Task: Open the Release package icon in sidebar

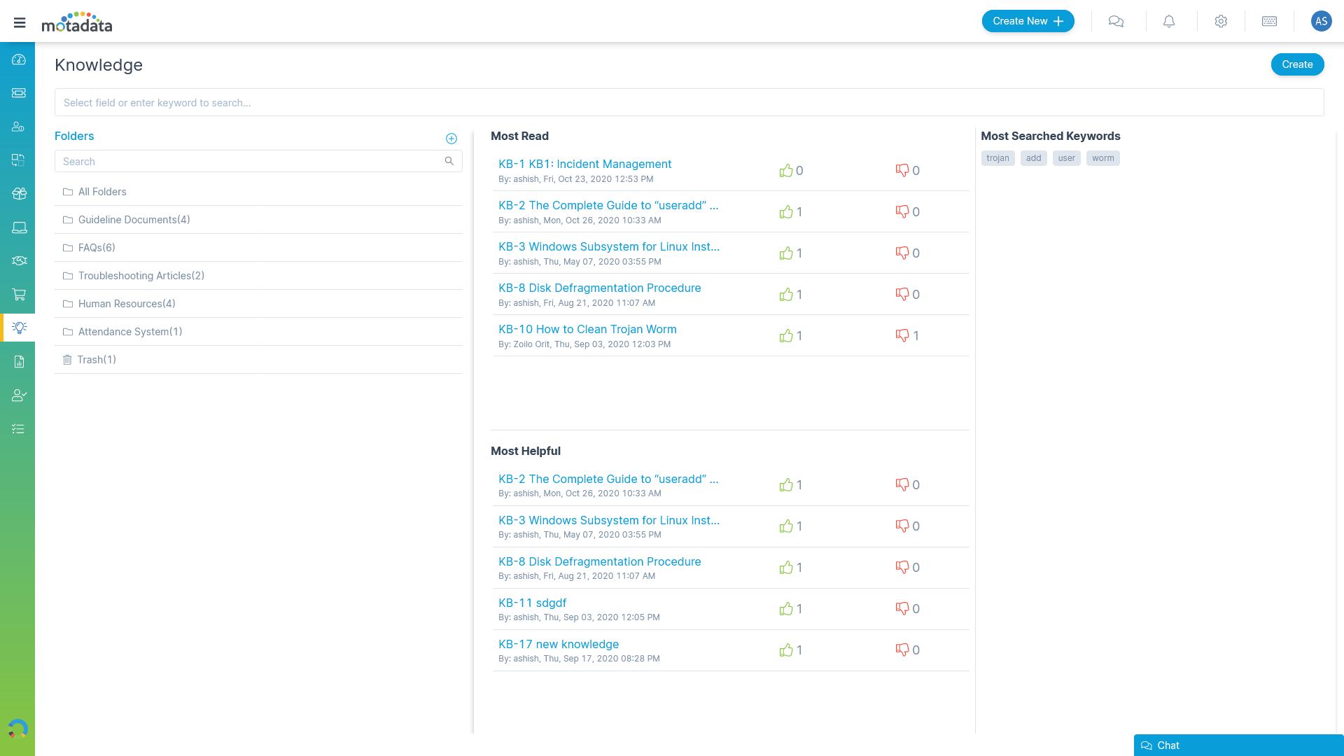Action: coord(17,193)
